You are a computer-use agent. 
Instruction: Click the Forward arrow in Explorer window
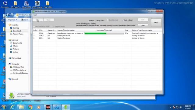point(12,15)
